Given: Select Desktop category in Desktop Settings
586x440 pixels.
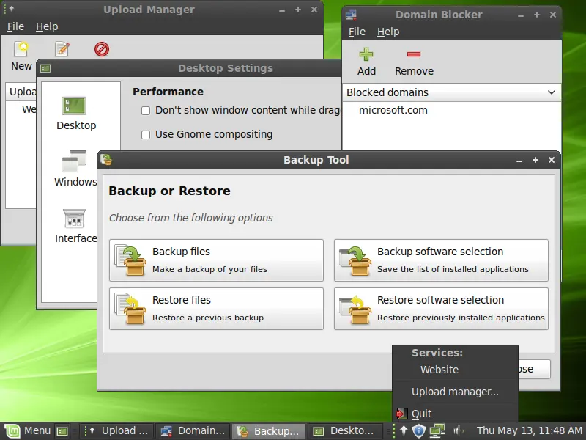Looking at the screenshot, I should coord(76,114).
